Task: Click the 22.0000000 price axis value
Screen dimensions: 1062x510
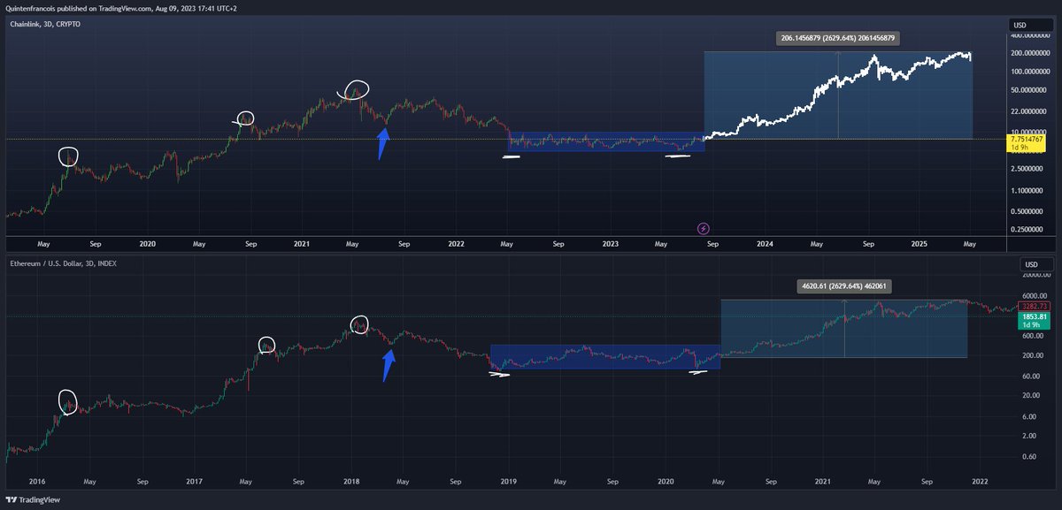Action: click(x=1030, y=111)
